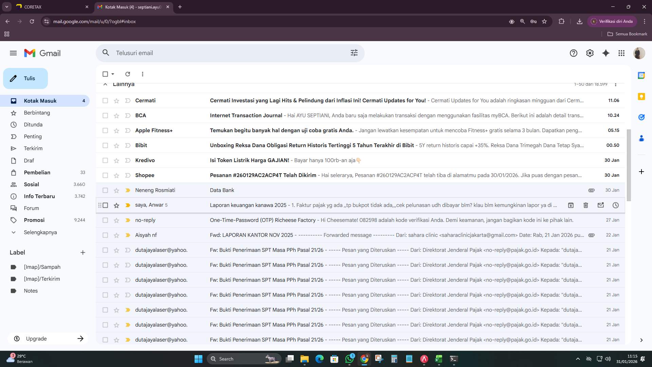
Task: Expand Selengkapnya in the left sidebar
Action: coord(40,232)
